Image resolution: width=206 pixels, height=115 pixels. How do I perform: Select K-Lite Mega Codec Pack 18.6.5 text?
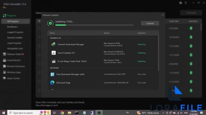click(x=72, y=61)
